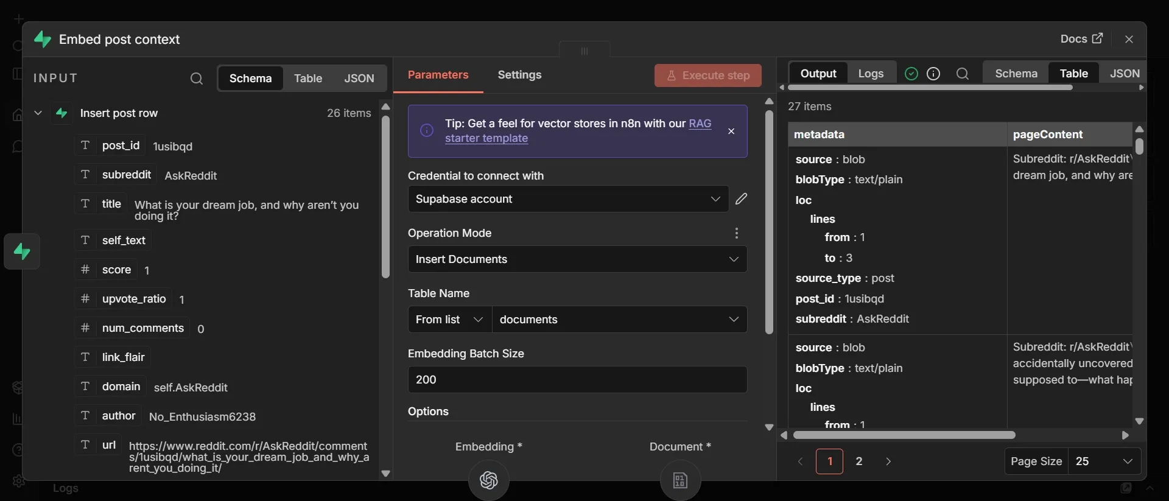1169x501 pixels.
Task: Switch output view to Schema
Action: point(1016,74)
